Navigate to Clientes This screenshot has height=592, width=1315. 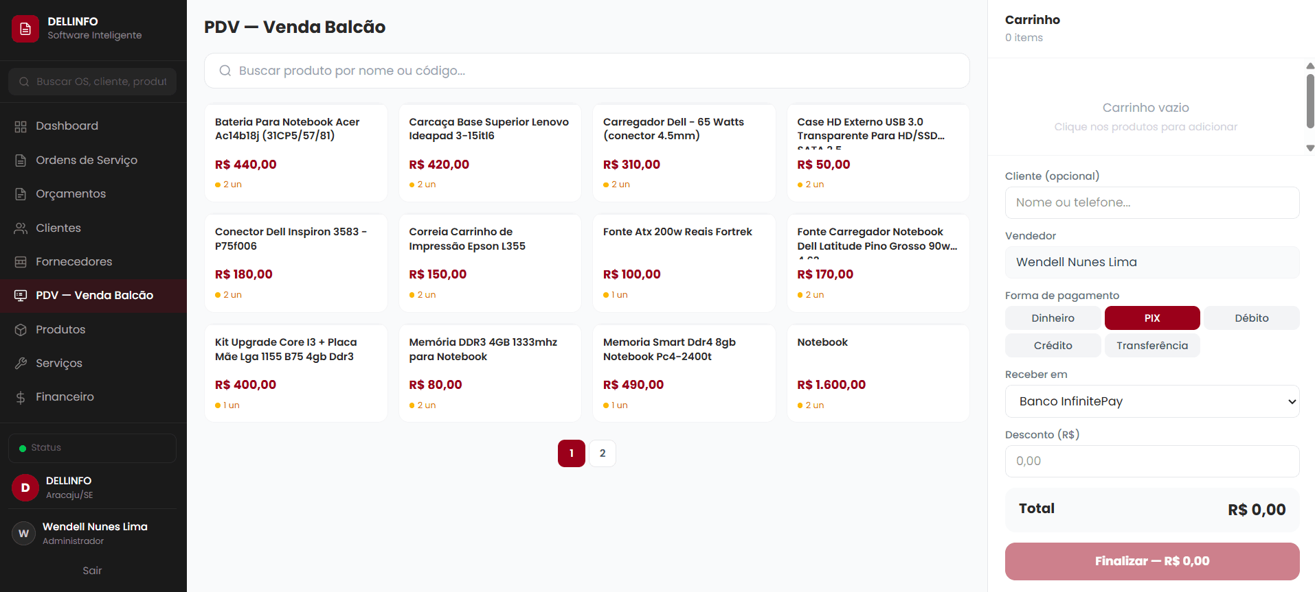tap(93, 228)
